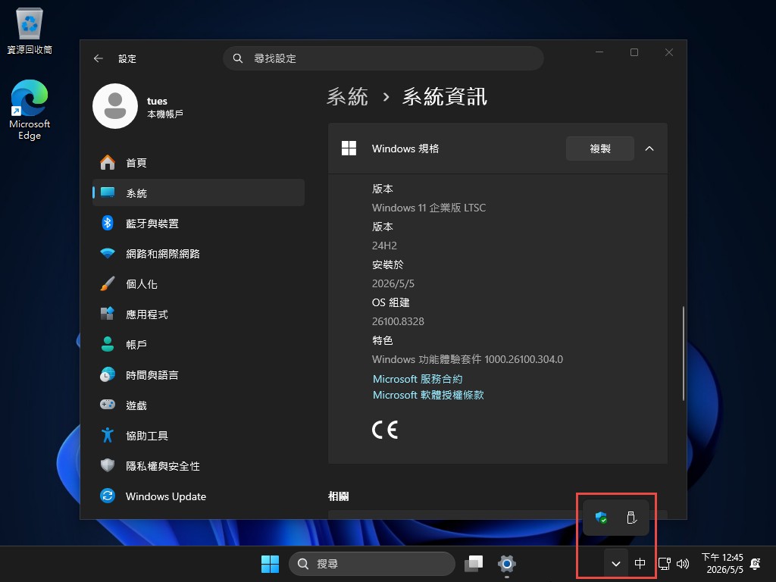Collapse the Windows 規格 section
Screen dimensions: 776x582
click(x=649, y=149)
